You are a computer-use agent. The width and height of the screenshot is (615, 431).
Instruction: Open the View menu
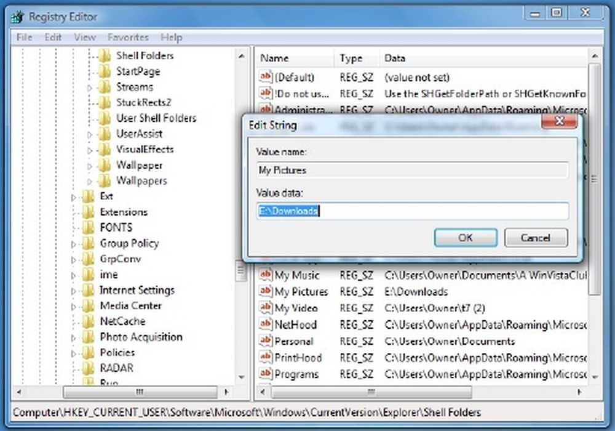pos(85,38)
